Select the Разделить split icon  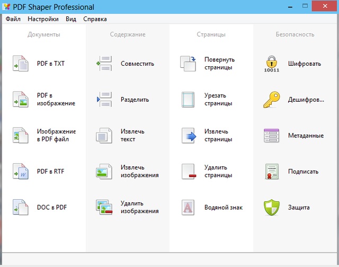tap(104, 100)
